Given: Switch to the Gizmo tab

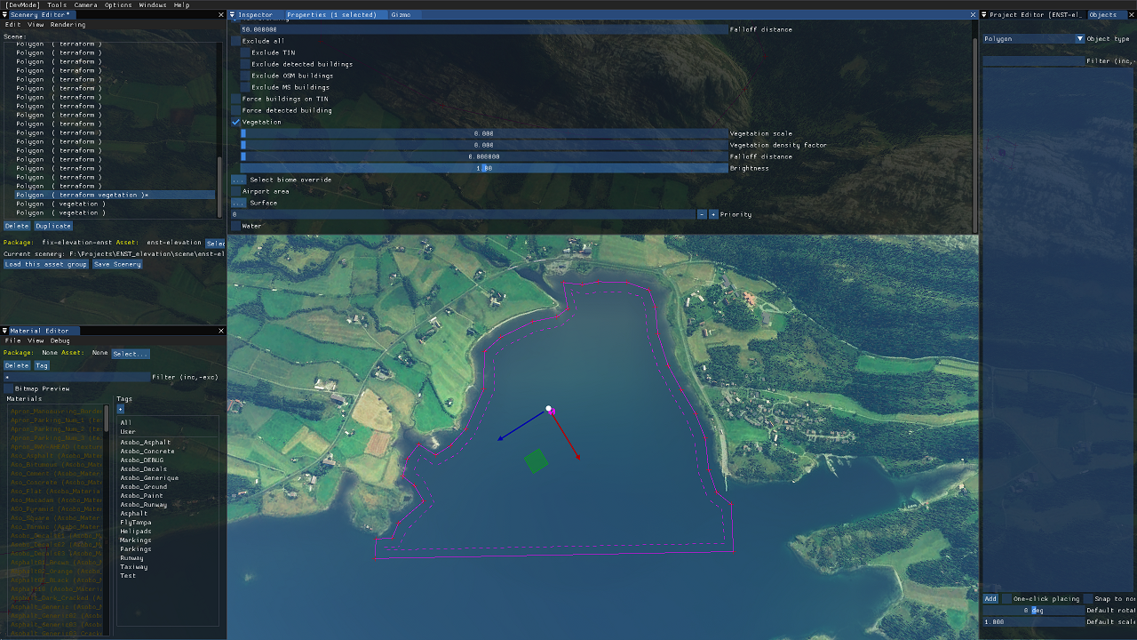Looking at the screenshot, I should tap(401, 15).
